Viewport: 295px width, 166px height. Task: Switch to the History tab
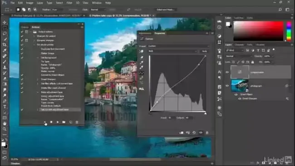point(25,27)
